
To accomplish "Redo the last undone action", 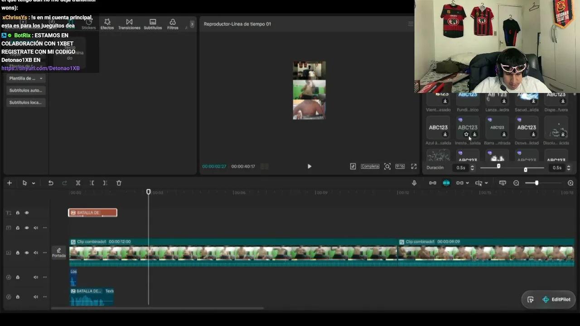I will pyautogui.click(x=64, y=183).
